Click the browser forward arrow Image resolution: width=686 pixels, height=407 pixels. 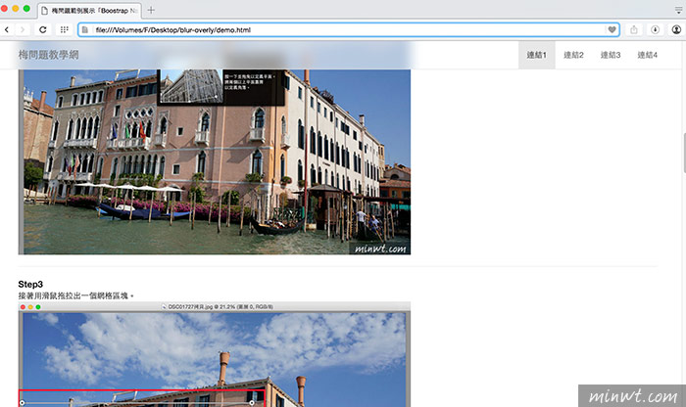22,29
